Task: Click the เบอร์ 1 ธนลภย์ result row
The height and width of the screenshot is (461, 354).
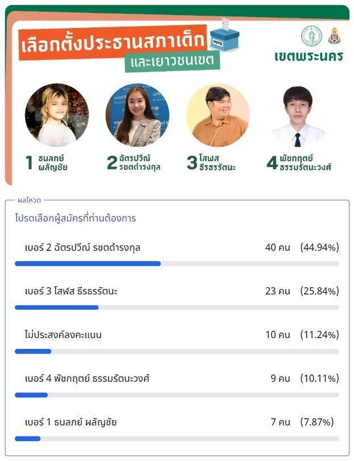Action: point(177,429)
